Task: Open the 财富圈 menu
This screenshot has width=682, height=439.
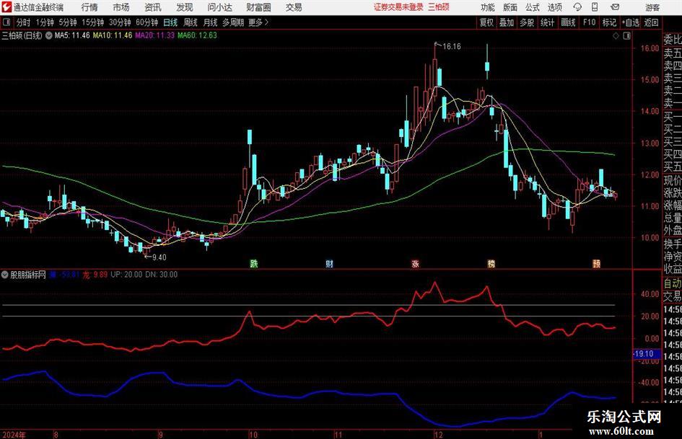Action: (x=258, y=7)
